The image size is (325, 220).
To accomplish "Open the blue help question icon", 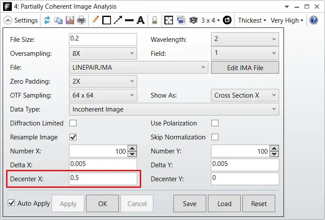I will [314, 20].
